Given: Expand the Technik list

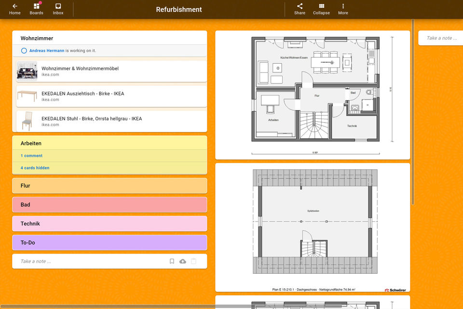Looking at the screenshot, I should tap(109, 224).
